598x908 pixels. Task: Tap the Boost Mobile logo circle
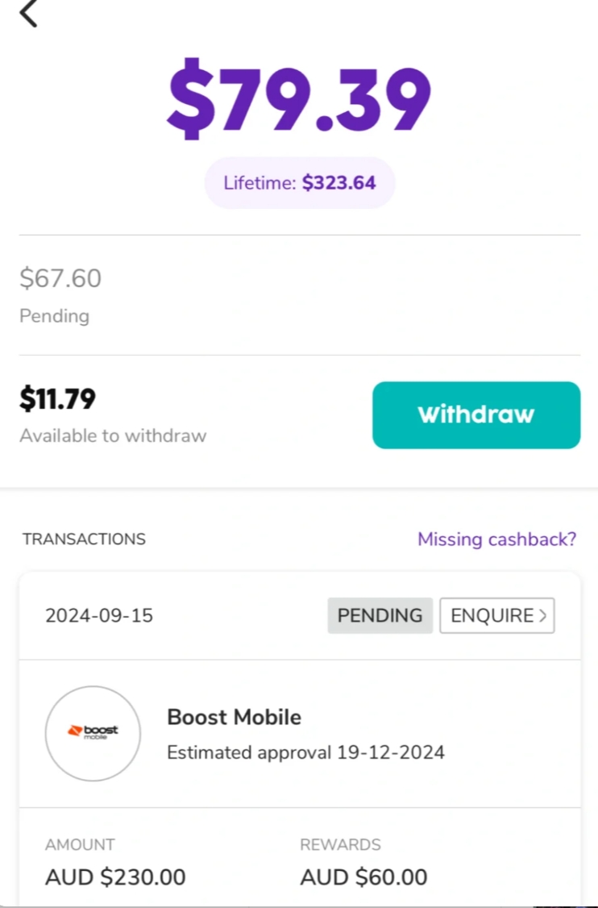[93, 734]
